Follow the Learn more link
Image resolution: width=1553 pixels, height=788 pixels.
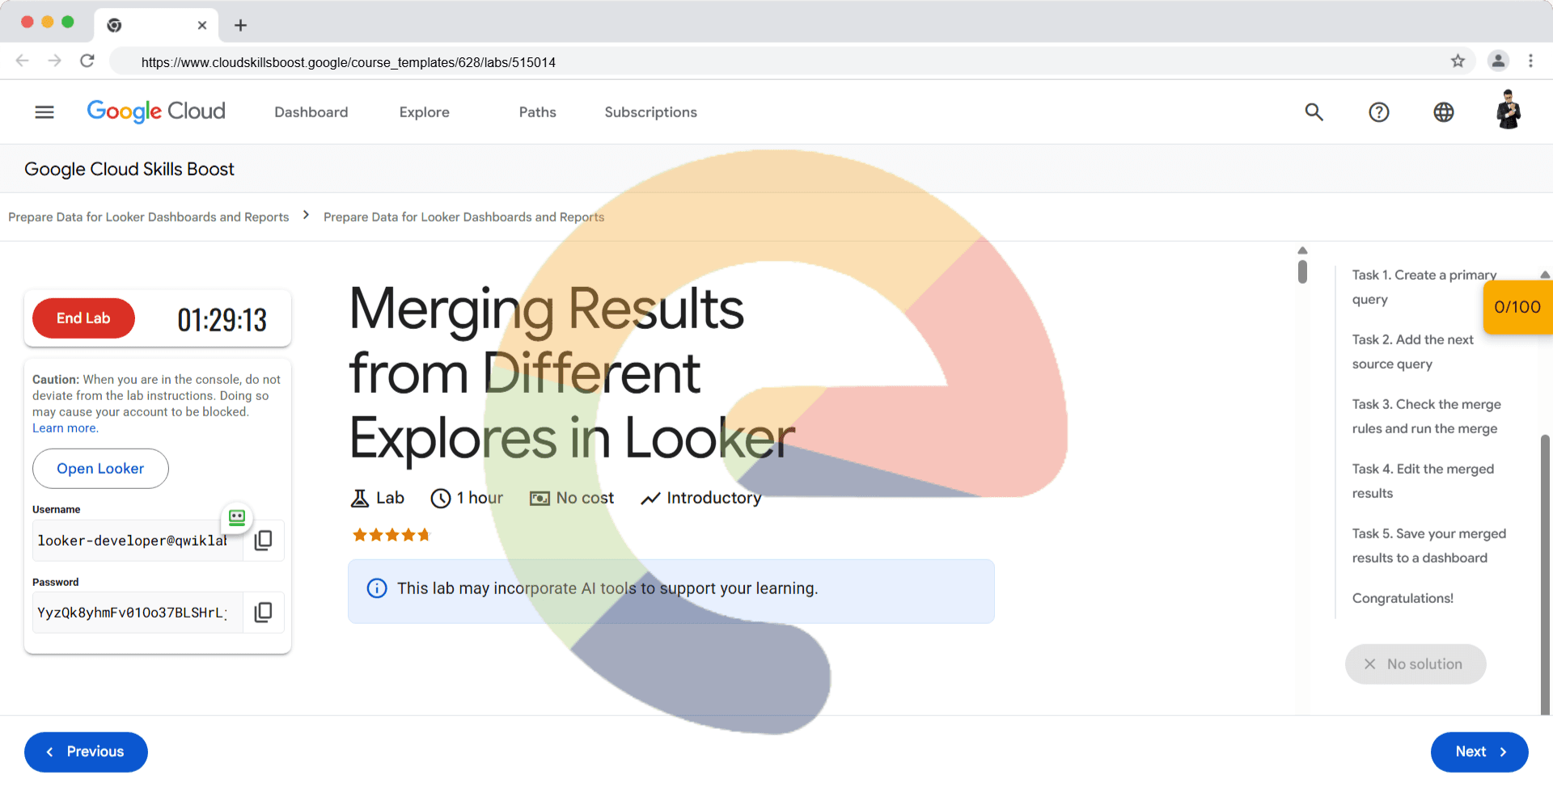[x=65, y=428]
